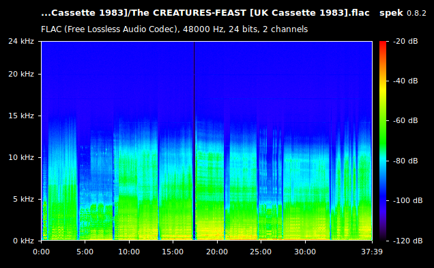Click the 24 kHz frequency label

pyautogui.click(x=21, y=41)
